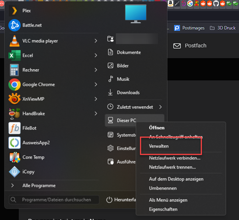
Task: Open Systemsteuerung control panel entry
Action: click(x=122, y=135)
